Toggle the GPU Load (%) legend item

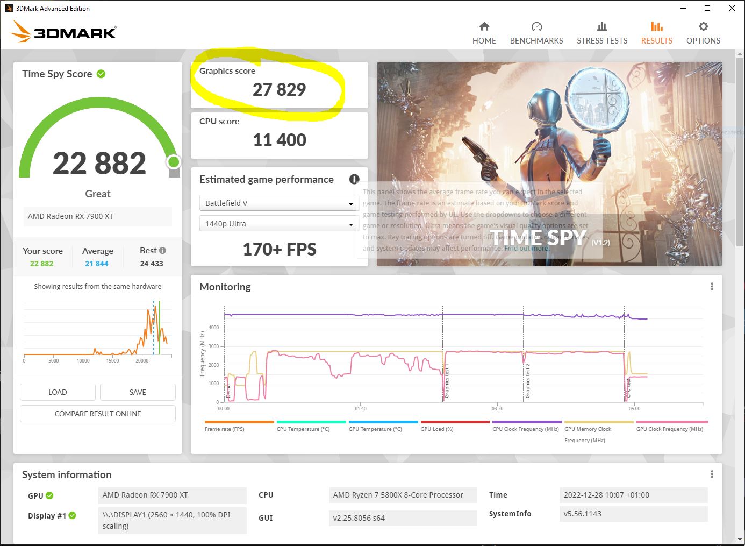(x=455, y=426)
